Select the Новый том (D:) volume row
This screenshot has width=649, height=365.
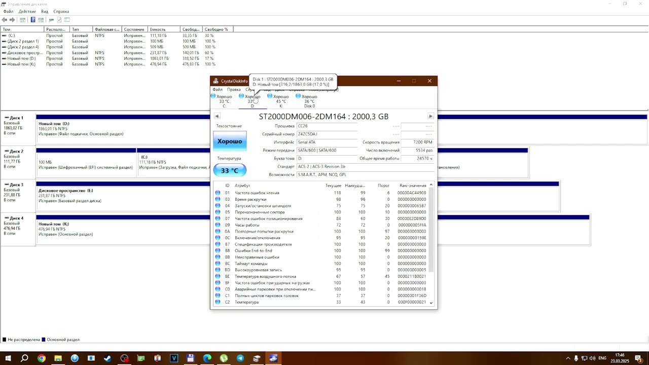(117, 58)
